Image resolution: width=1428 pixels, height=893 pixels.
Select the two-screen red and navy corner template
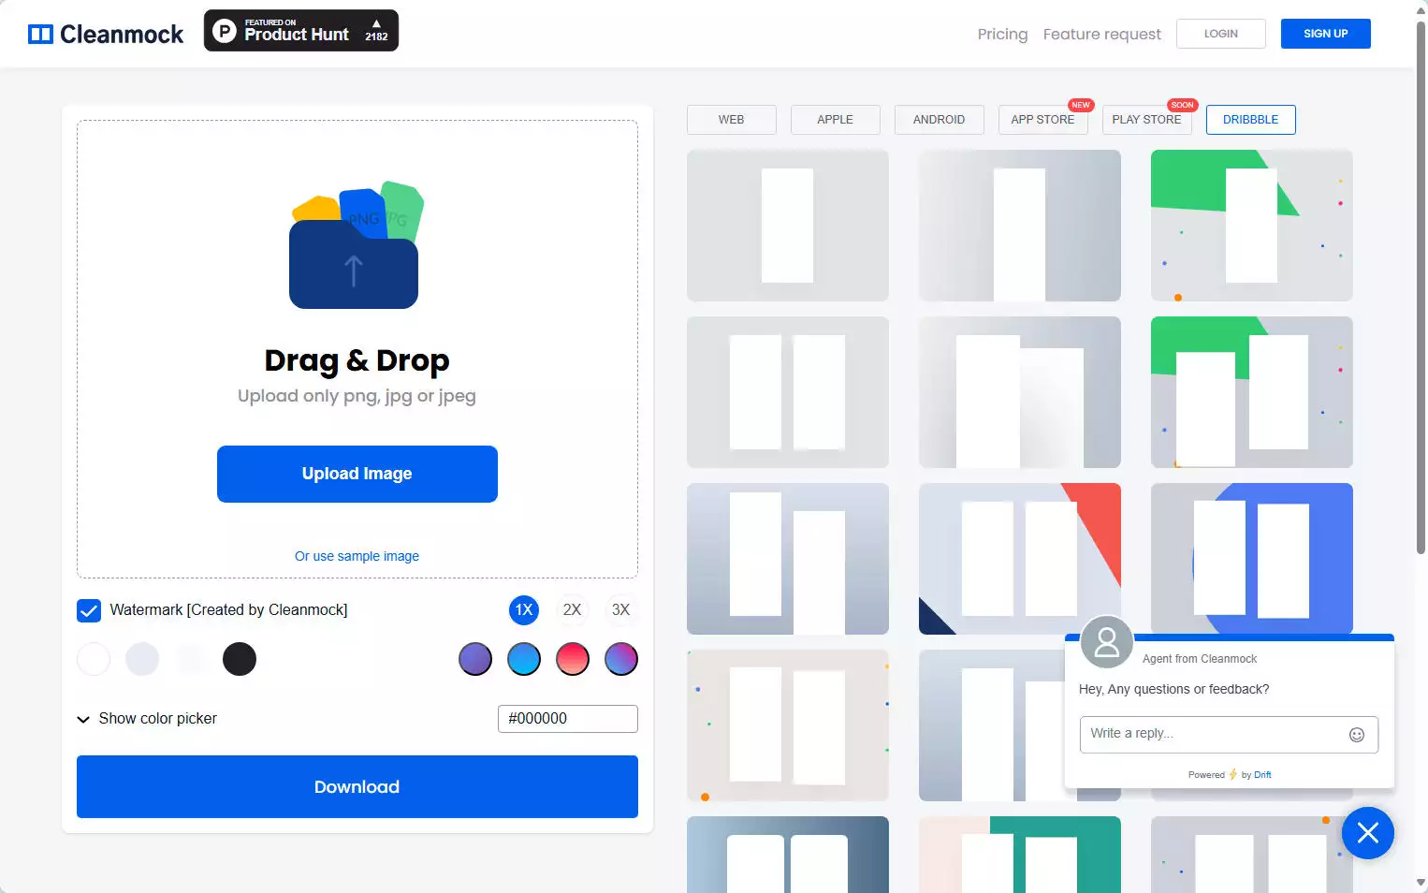click(x=1020, y=559)
